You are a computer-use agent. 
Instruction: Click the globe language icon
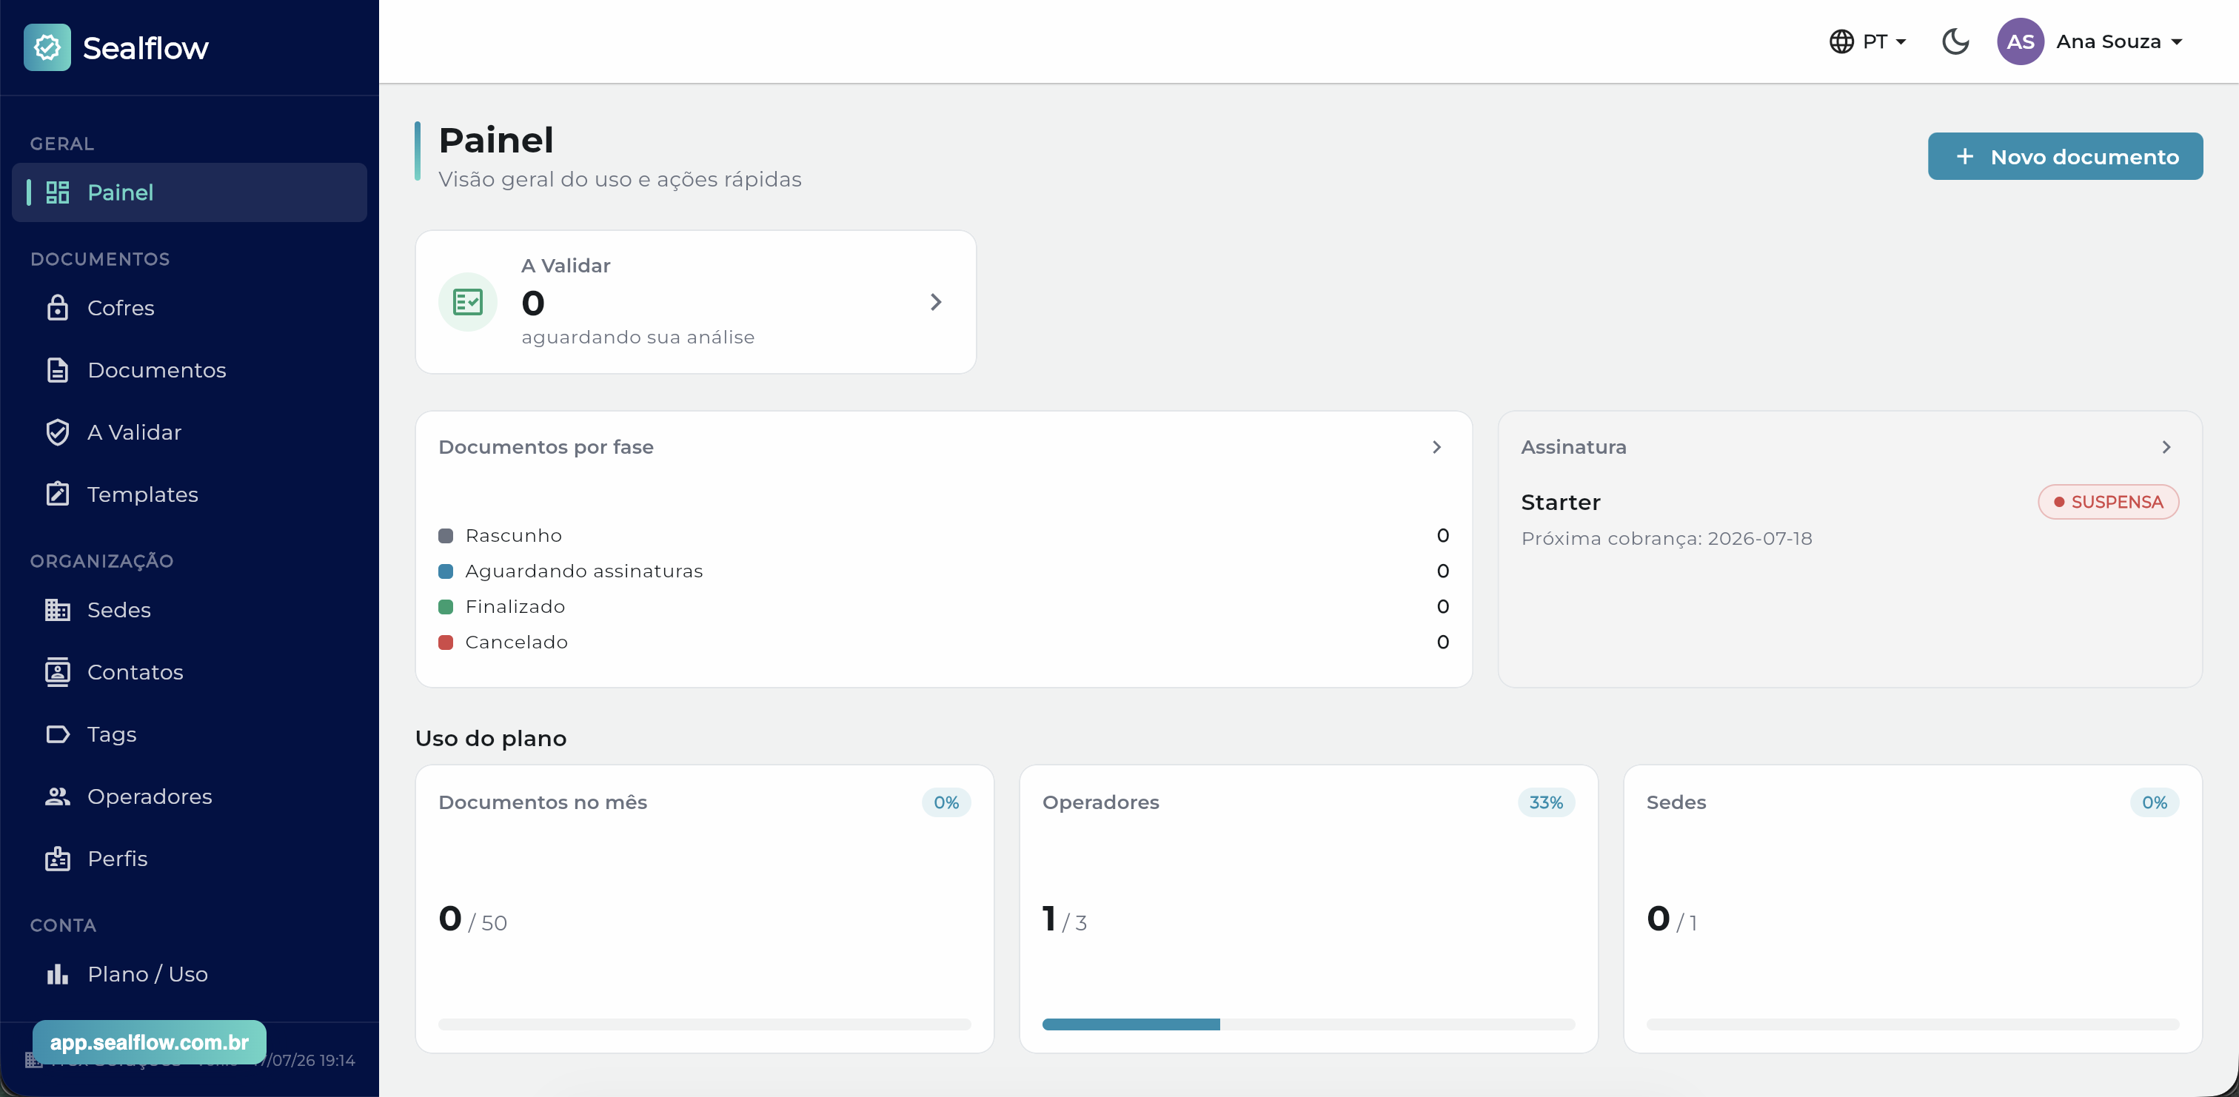click(x=1841, y=41)
